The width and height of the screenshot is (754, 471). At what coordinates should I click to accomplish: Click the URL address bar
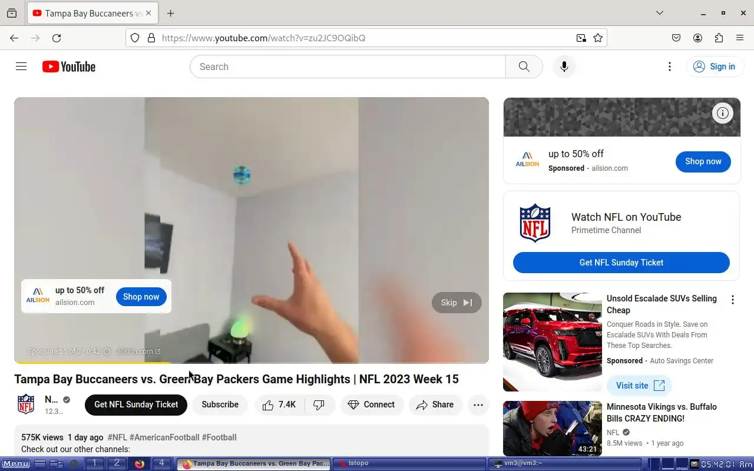coord(365,38)
